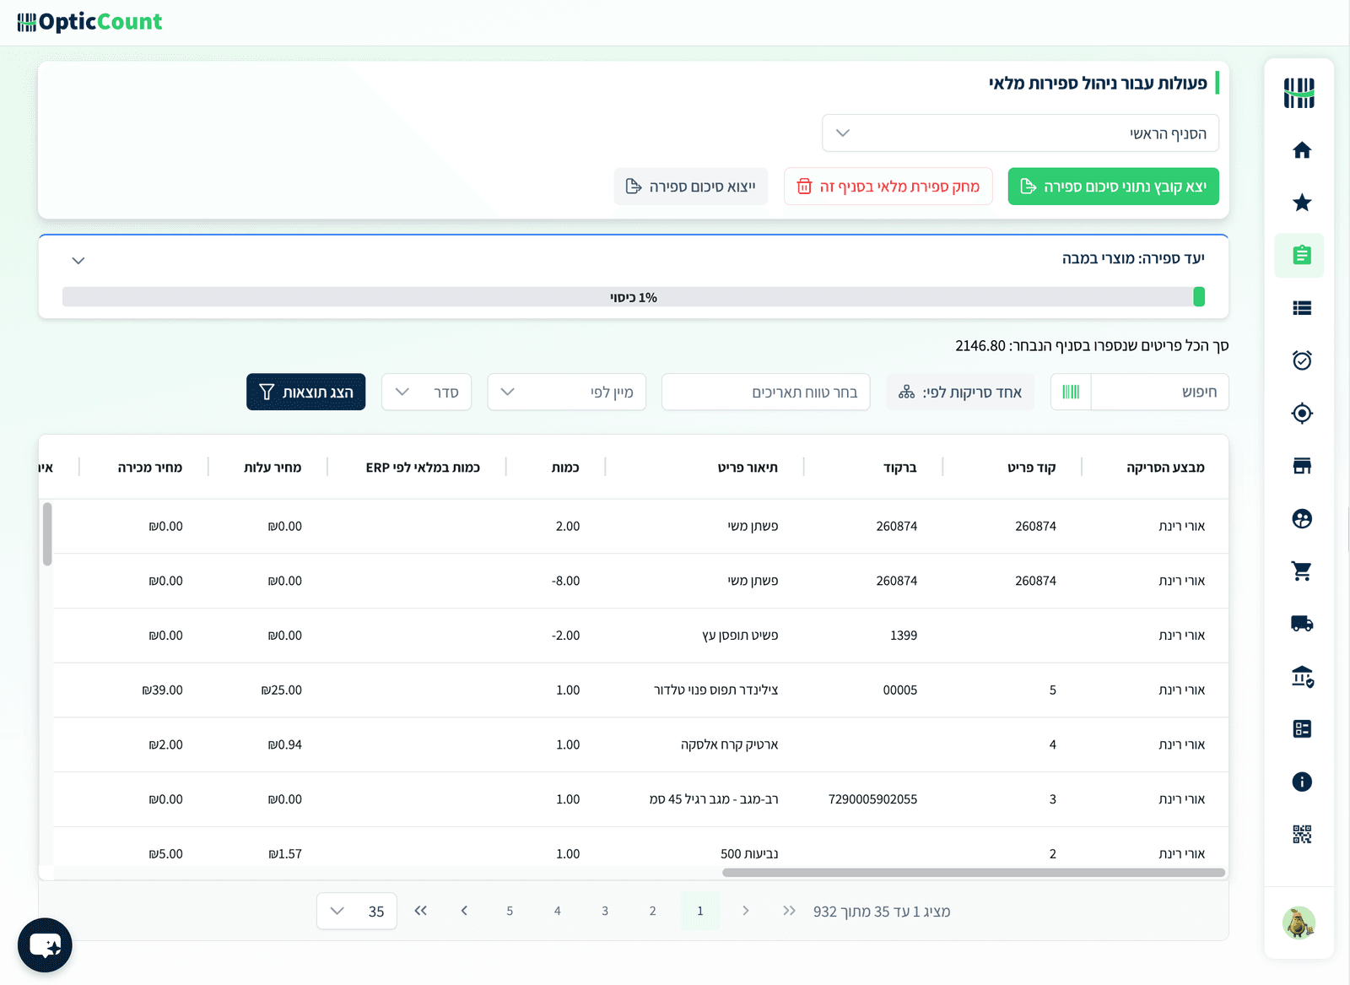Go to page 5 in pagination
The image size is (1350, 985).
[x=510, y=911]
